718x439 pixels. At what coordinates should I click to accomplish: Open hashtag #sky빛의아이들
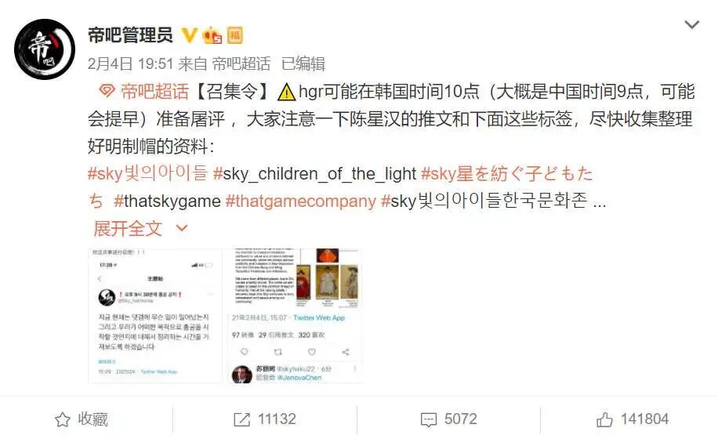coord(147,173)
